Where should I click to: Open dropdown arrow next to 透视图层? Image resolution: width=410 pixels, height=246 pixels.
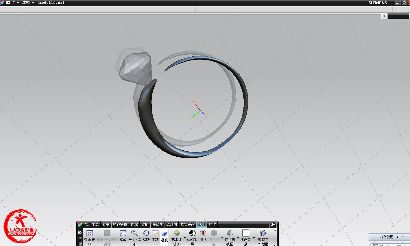click(x=222, y=238)
